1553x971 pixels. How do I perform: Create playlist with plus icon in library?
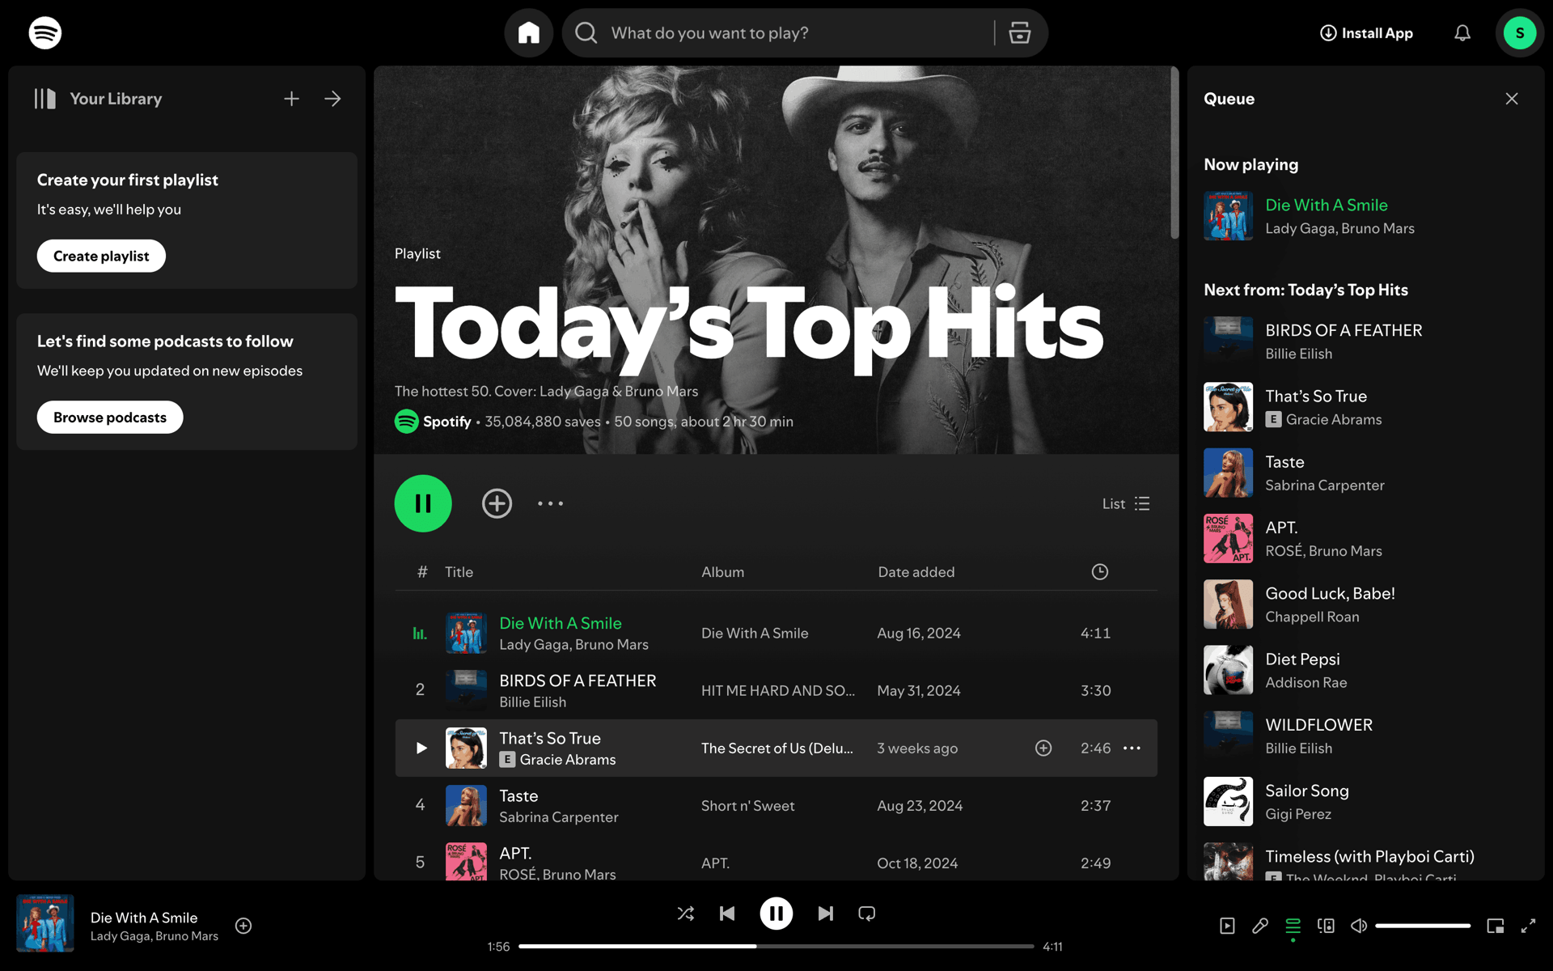click(292, 99)
